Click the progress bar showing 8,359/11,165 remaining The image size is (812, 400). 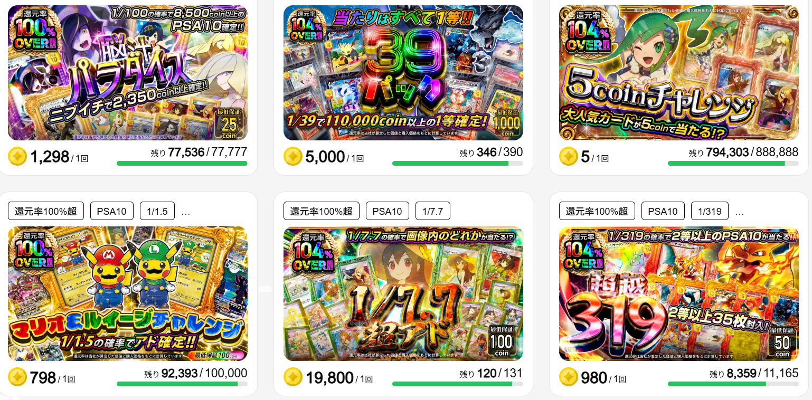pos(733,384)
